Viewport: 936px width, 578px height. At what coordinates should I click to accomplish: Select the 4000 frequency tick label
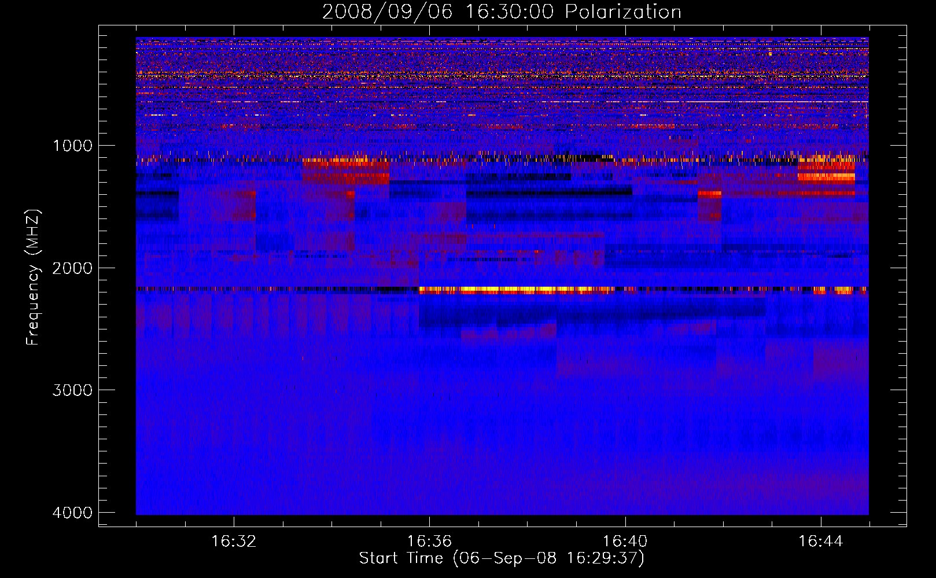pos(73,513)
